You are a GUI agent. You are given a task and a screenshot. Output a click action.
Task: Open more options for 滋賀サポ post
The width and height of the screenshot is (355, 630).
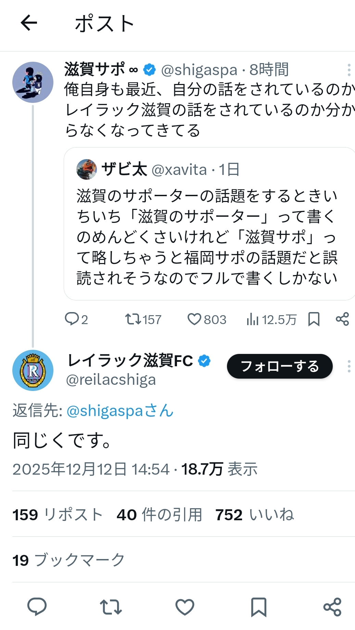[348, 70]
